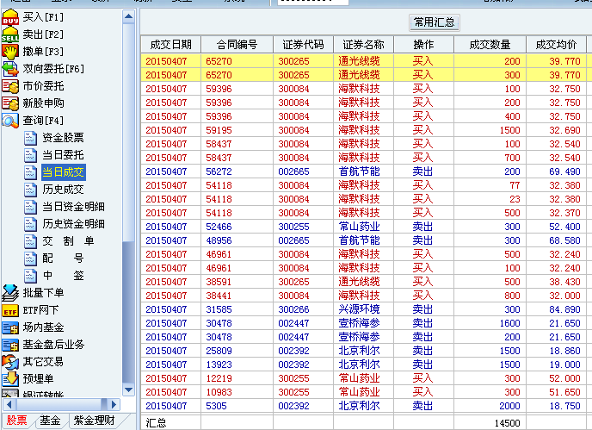Click contract number 38591 cell

[237, 282]
